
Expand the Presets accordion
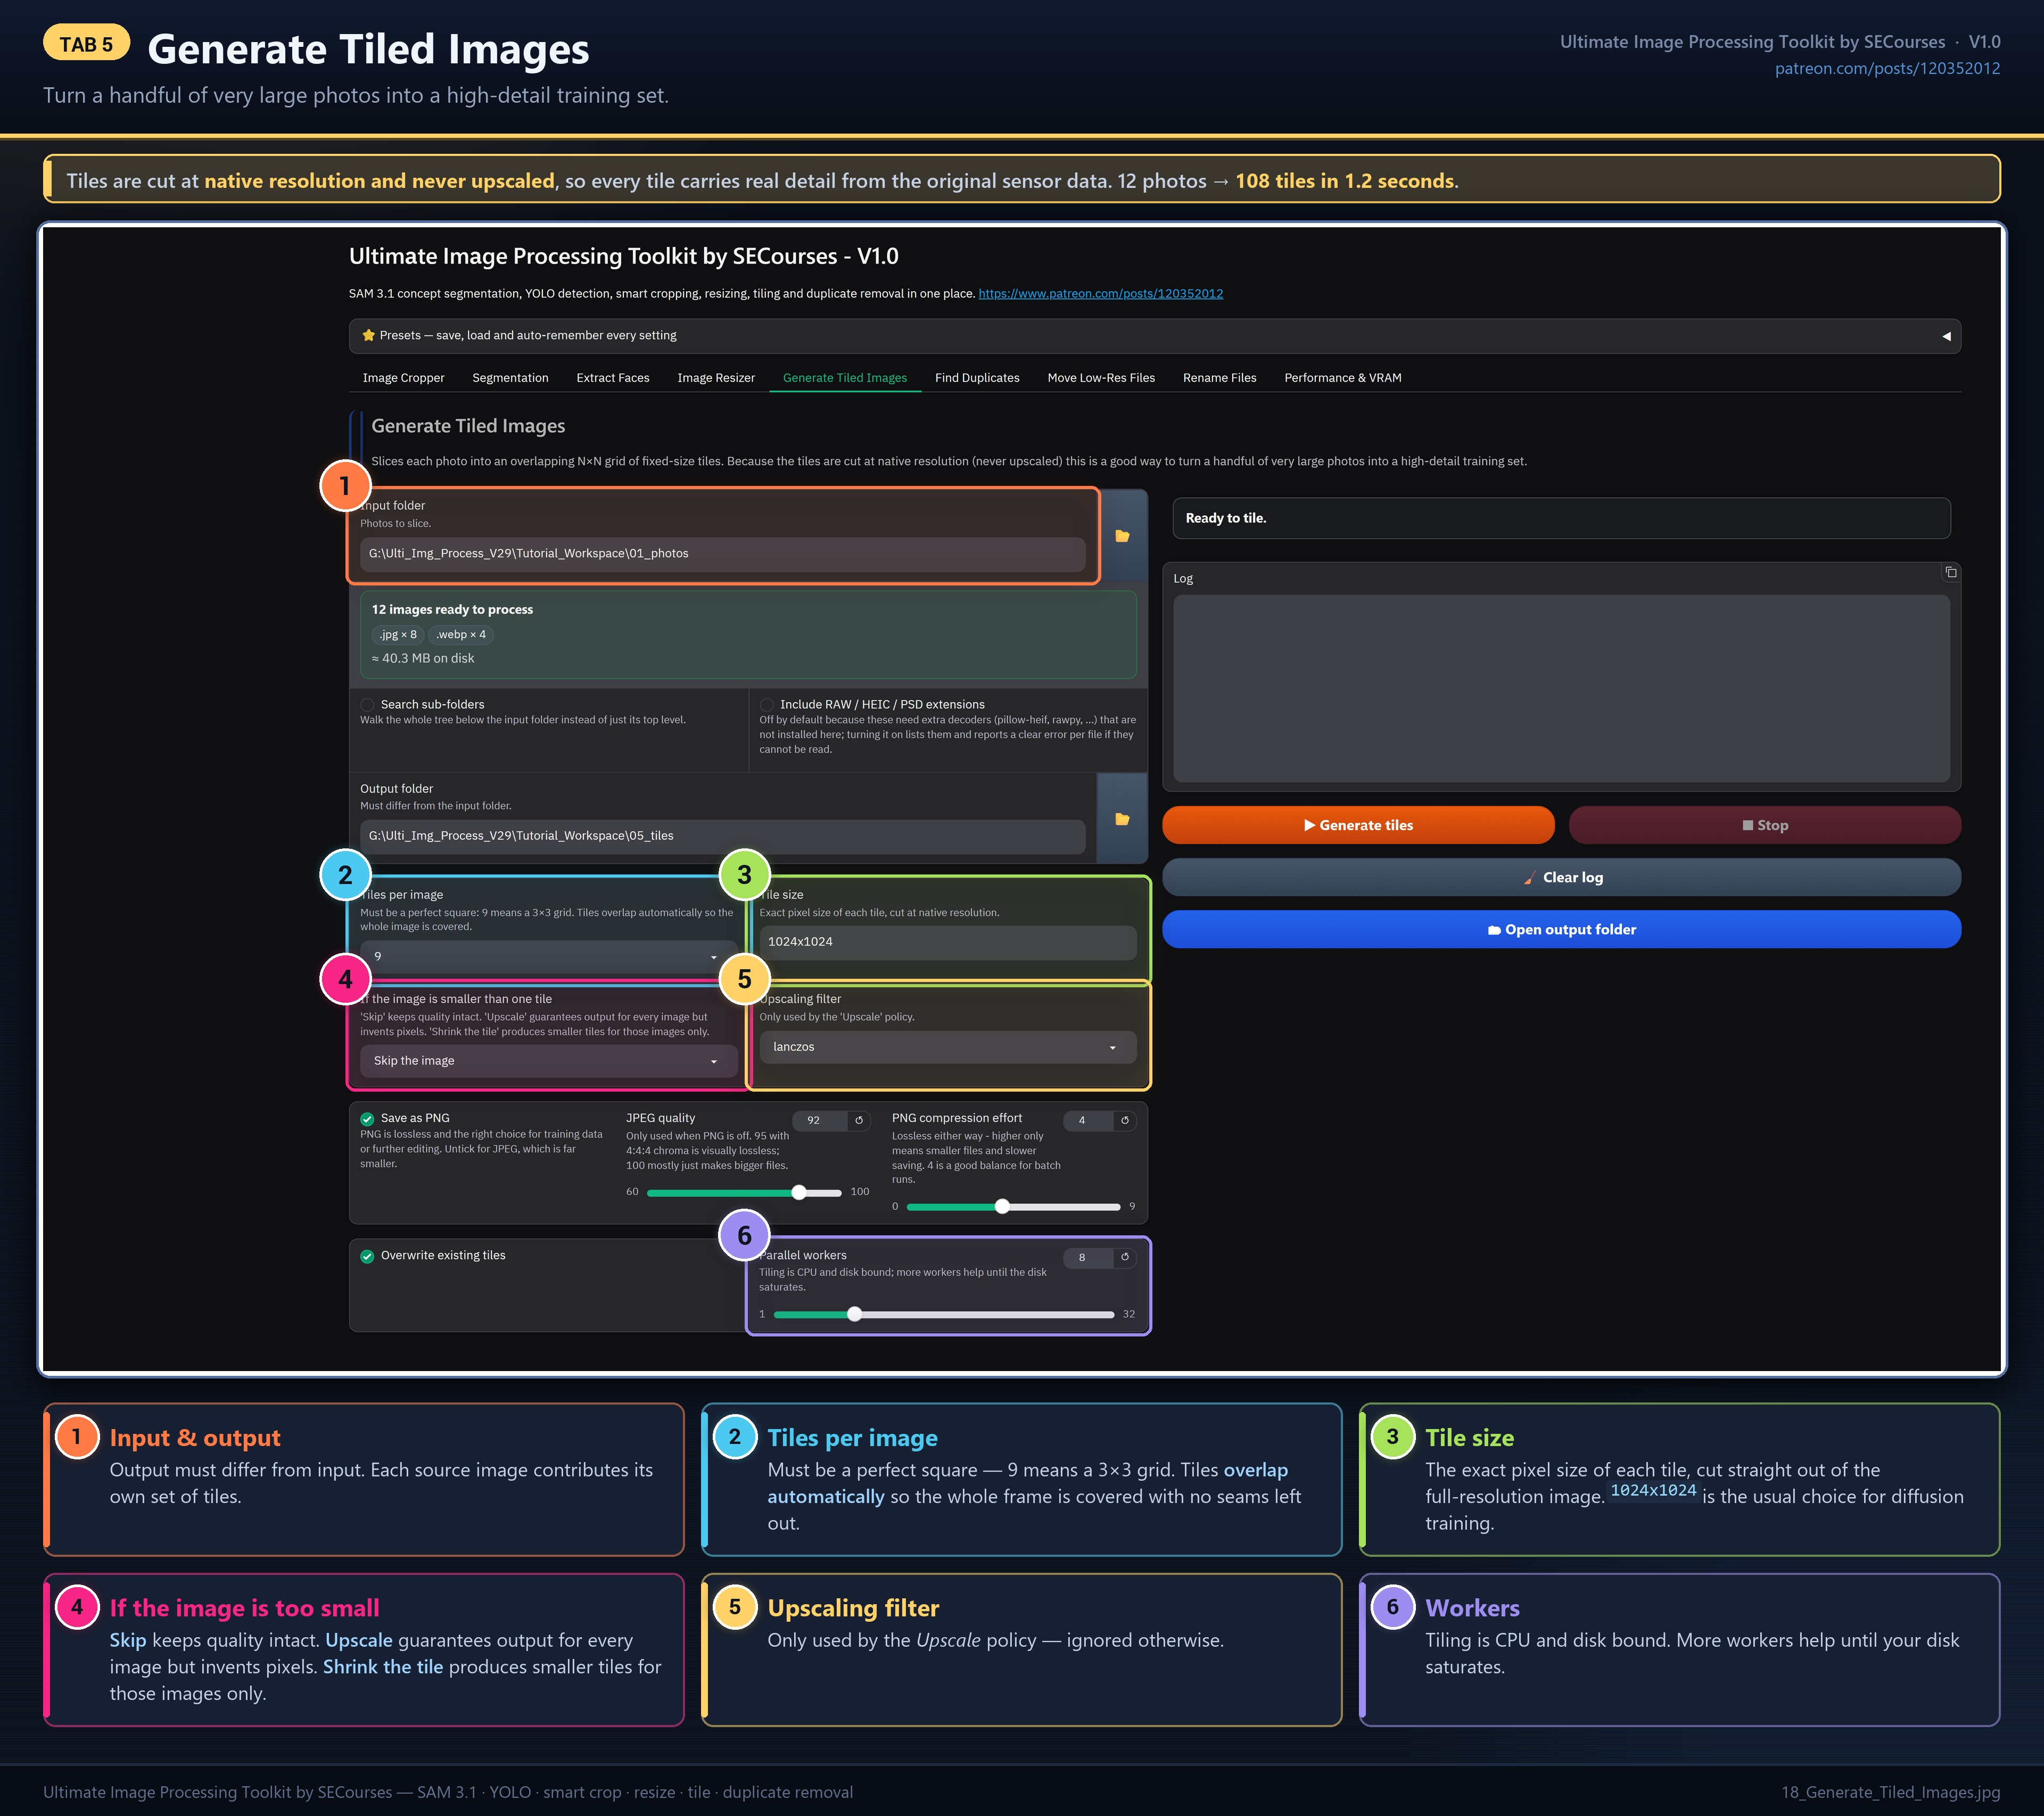(x=1155, y=336)
